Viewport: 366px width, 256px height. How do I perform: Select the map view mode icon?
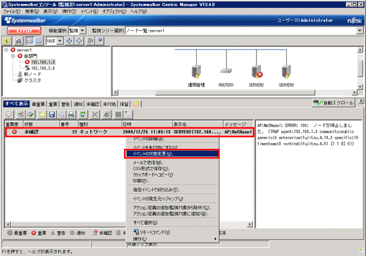tap(30, 41)
